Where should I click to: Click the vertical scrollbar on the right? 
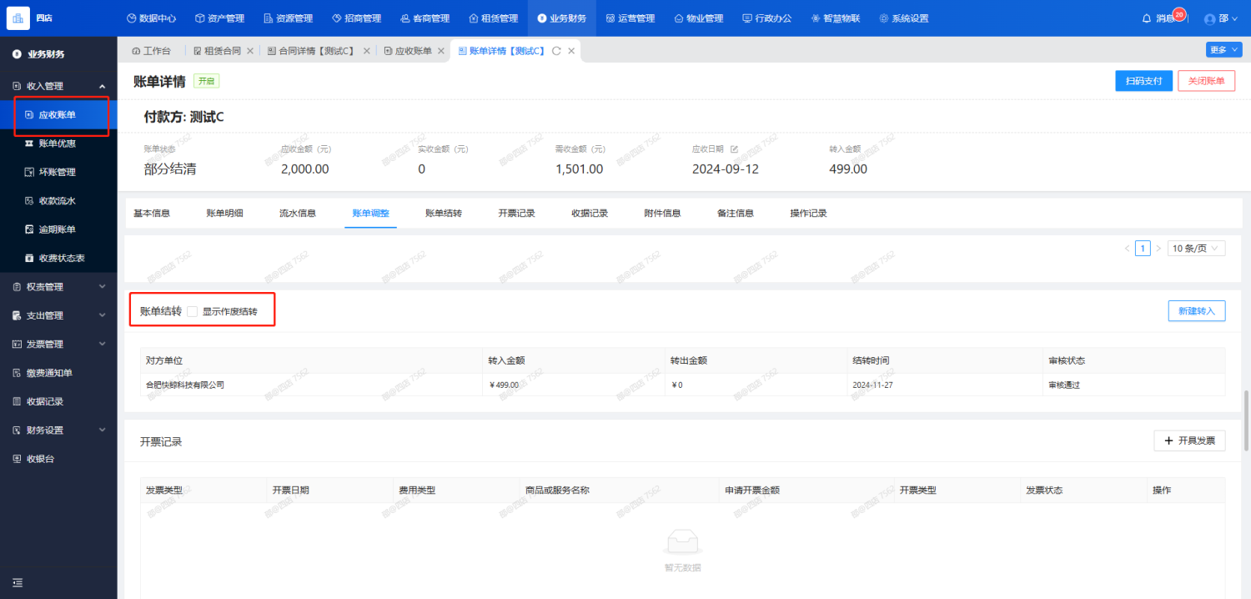click(x=1247, y=421)
